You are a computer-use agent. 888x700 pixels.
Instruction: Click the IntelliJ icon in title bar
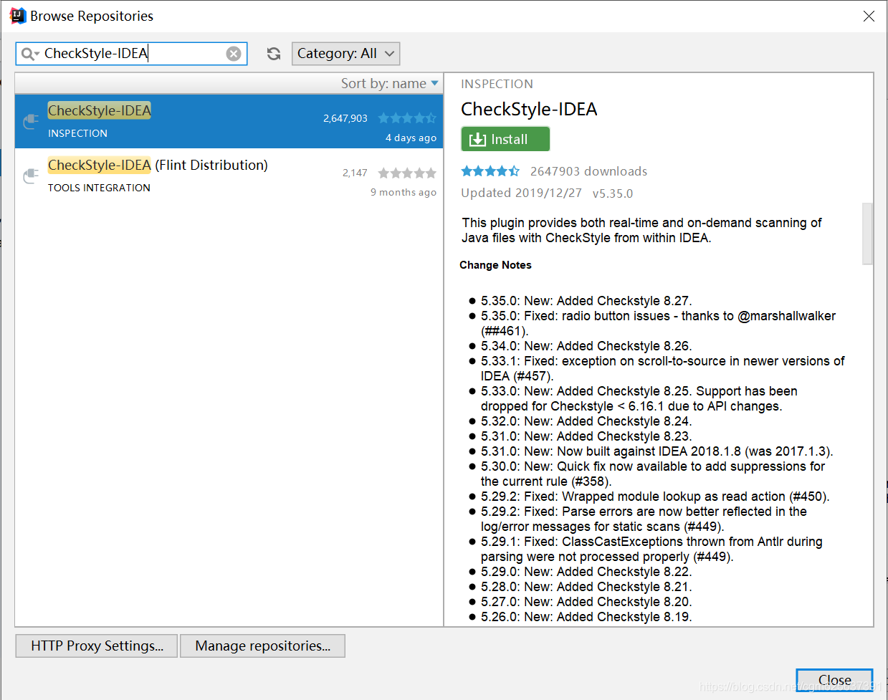(18, 16)
